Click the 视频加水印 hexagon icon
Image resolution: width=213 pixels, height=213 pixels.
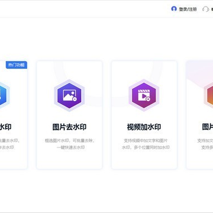coord(144,95)
